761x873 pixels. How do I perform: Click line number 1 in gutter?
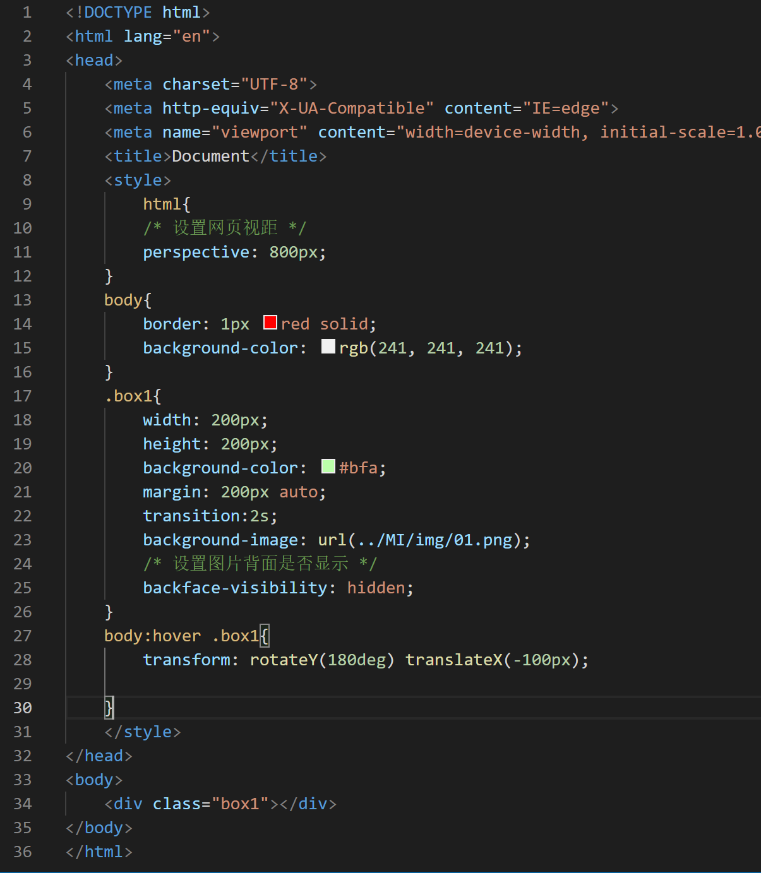(x=27, y=12)
